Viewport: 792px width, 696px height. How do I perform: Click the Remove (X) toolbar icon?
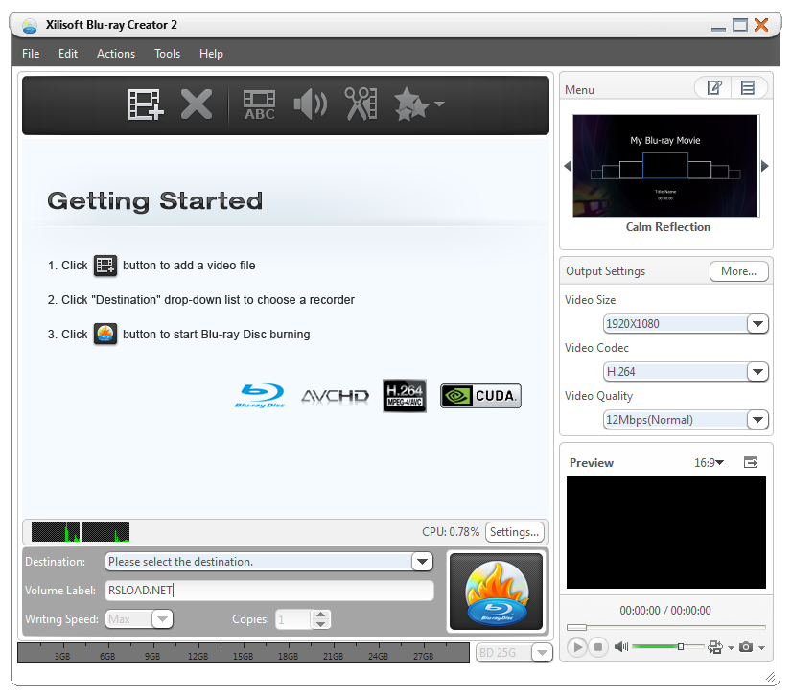pyautogui.click(x=197, y=104)
